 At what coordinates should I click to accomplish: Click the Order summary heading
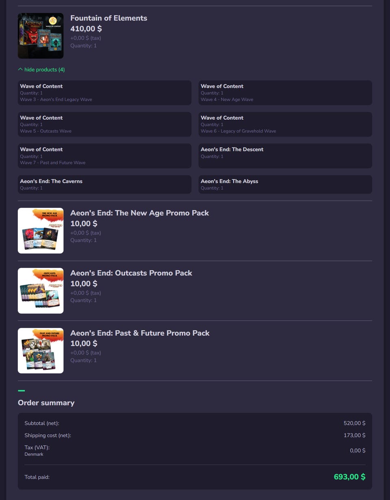pos(46,403)
